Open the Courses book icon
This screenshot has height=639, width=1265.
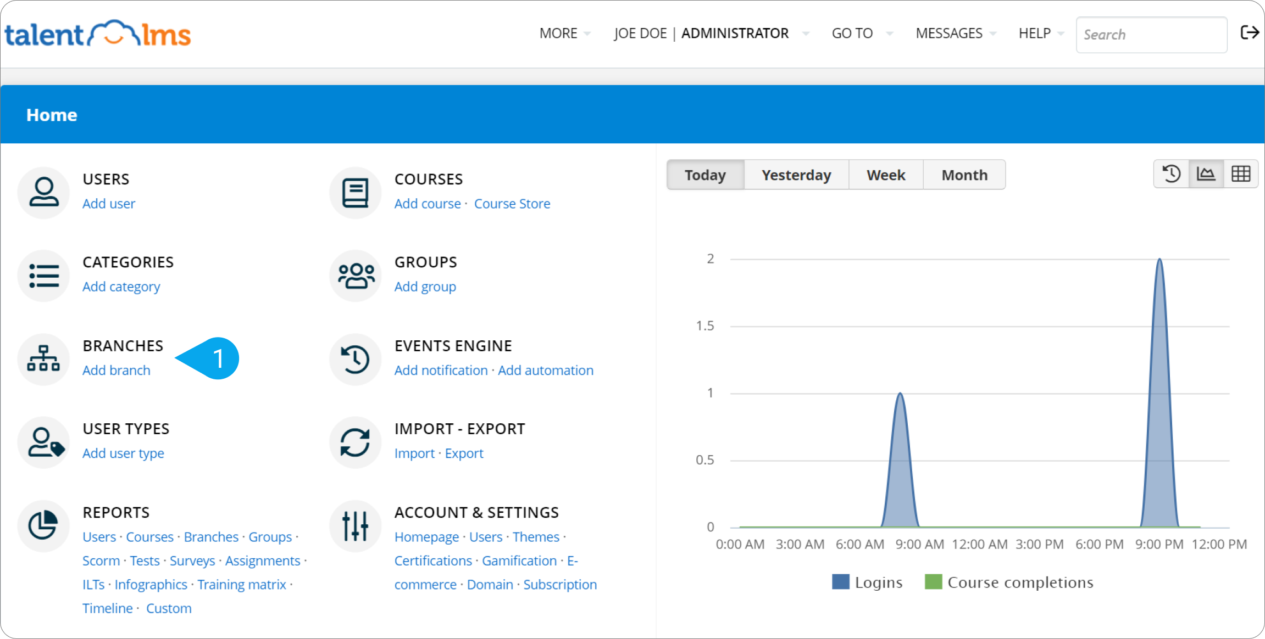click(355, 192)
